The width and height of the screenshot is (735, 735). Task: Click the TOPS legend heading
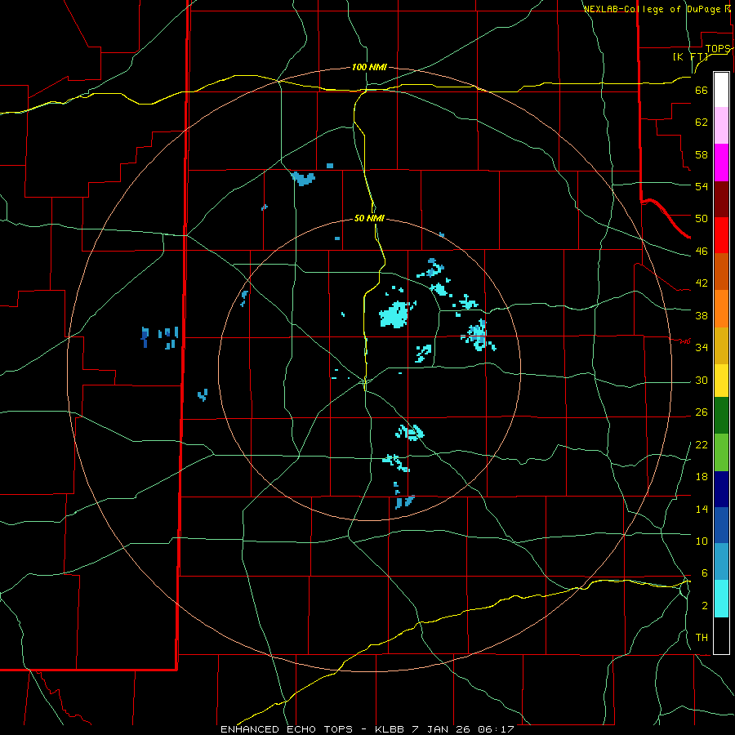718,49
